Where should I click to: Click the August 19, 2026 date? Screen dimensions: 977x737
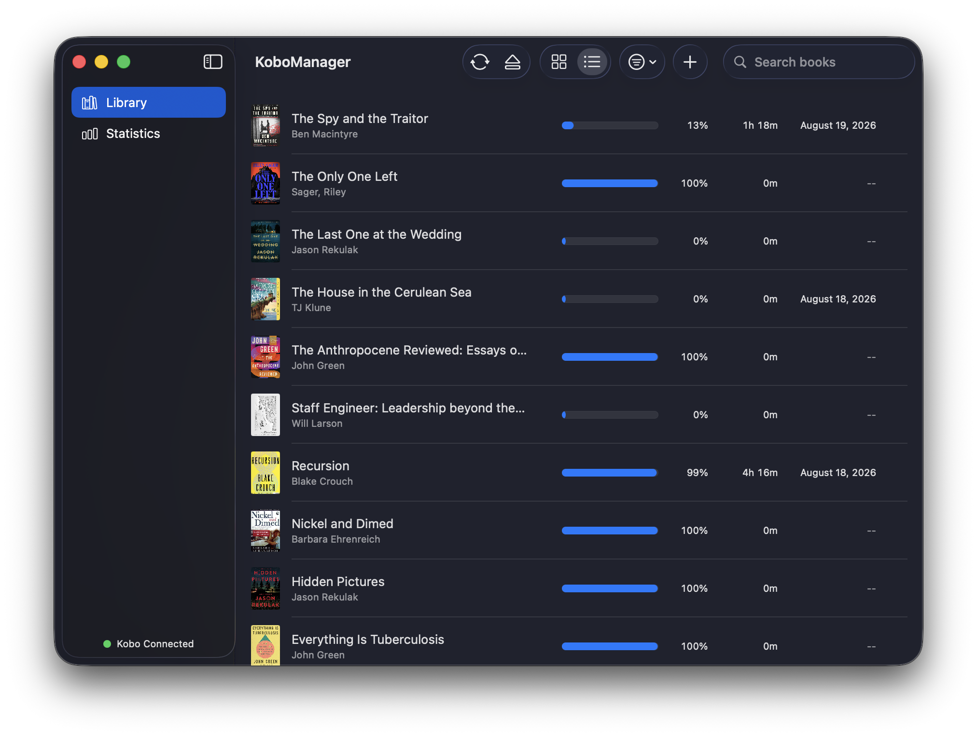pos(838,125)
